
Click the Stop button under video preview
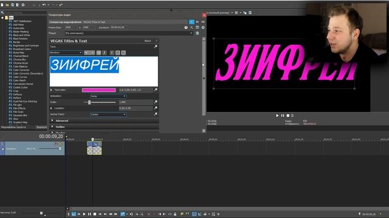tap(287, 116)
